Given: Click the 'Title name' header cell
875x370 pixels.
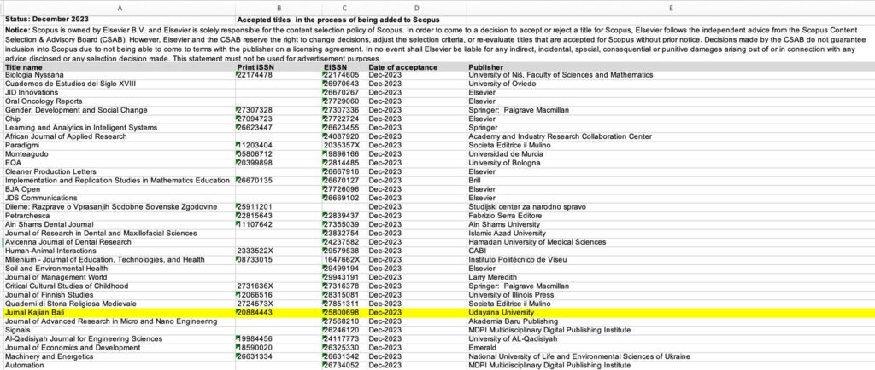Looking at the screenshot, I should tap(120, 67).
